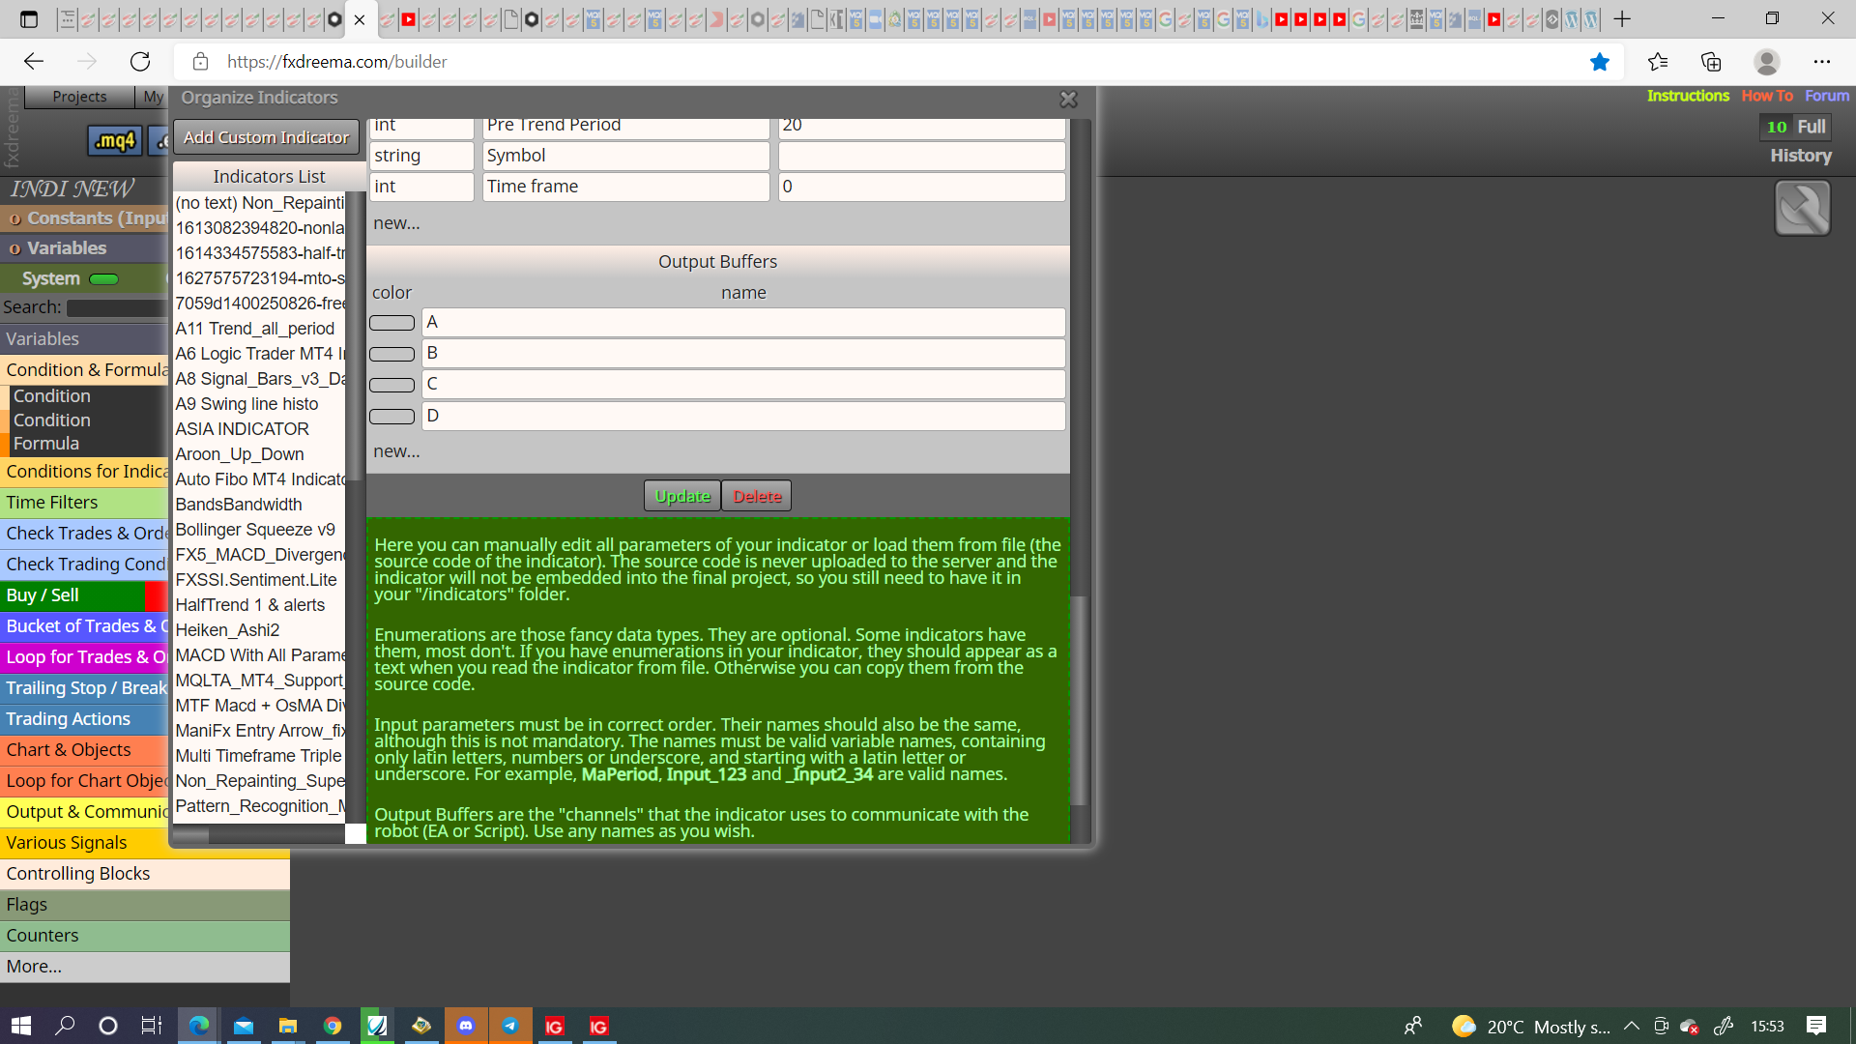Open Telegram from taskbar

pyautogui.click(x=510, y=1026)
